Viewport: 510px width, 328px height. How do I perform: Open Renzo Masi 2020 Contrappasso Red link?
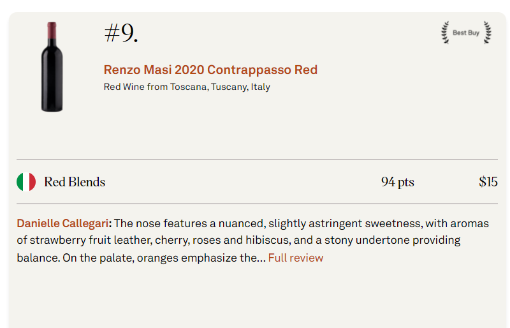pos(210,70)
